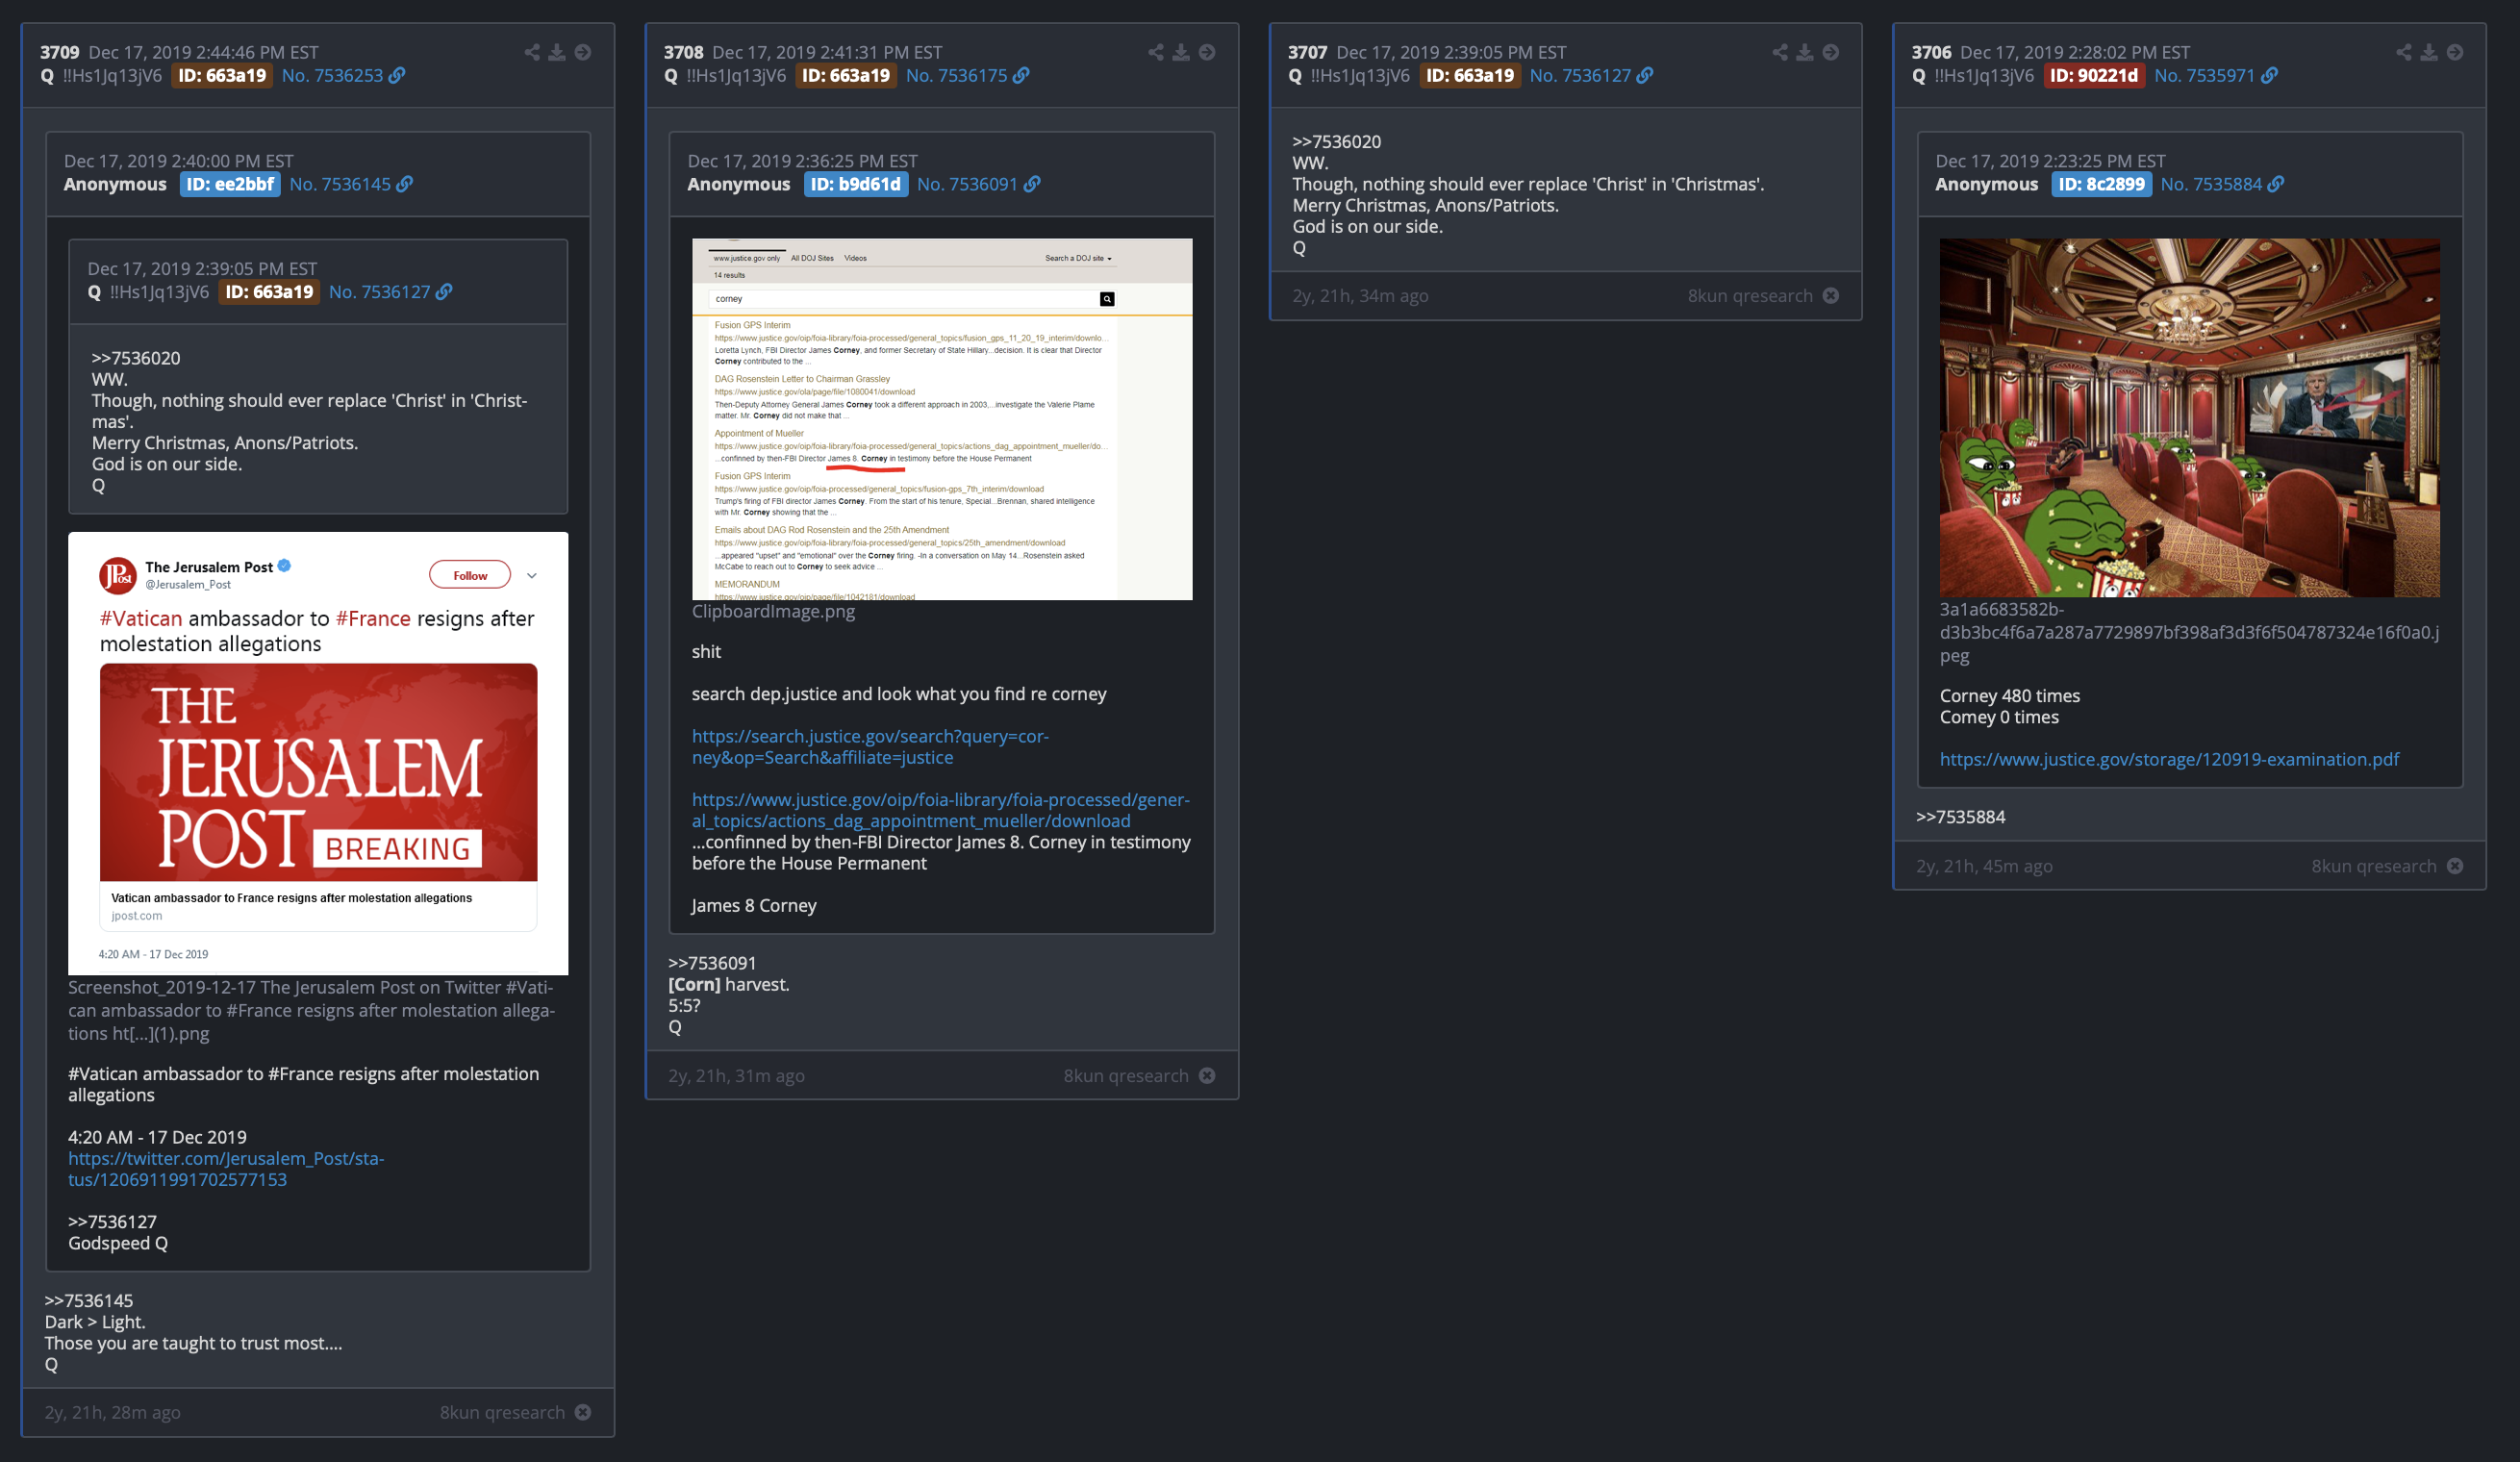Click circle-x icon in post 3709 footer
This screenshot has height=1462, width=2520.
coord(583,1412)
